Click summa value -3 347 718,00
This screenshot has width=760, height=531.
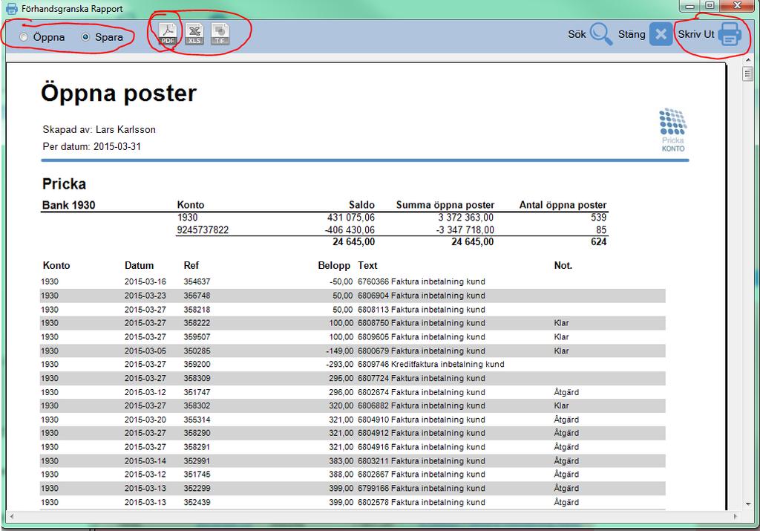pyautogui.click(x=465, y=230)
